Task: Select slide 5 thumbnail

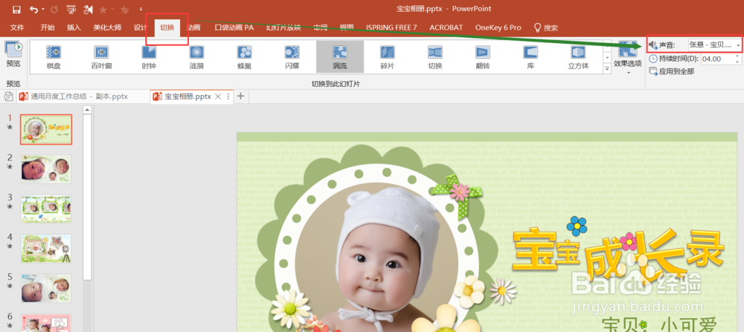Action: pos(46,288)
